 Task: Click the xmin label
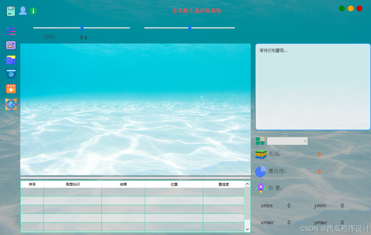point(267,206)
